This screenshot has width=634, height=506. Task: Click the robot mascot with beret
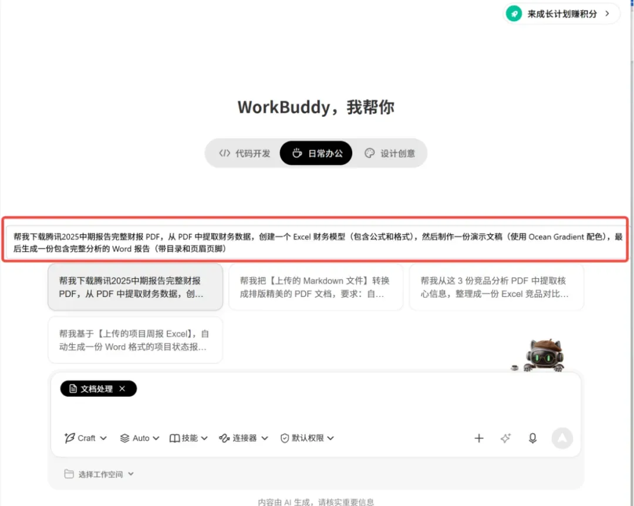(x=544, y=356)
